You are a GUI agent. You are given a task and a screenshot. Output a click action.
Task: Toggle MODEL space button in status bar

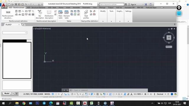pyautogui.click(x=47, y=94)
